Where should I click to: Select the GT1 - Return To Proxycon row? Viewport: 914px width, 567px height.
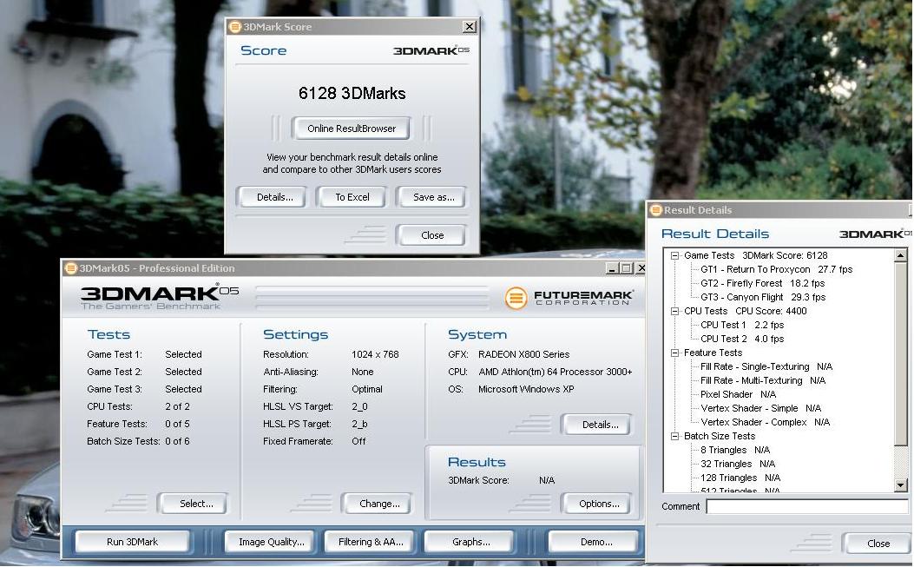coord(777,269)
